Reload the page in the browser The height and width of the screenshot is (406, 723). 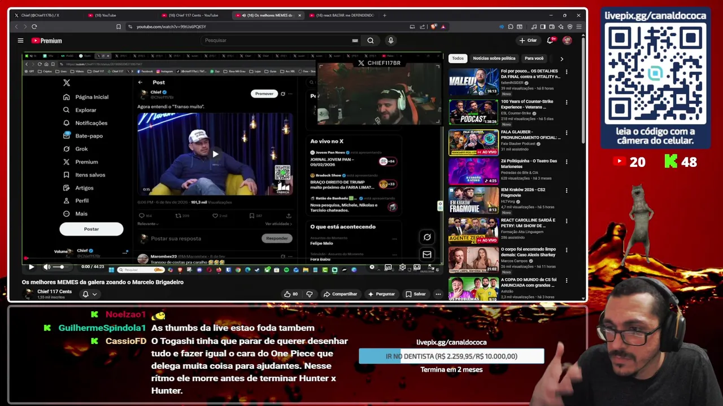pos(34,27)
